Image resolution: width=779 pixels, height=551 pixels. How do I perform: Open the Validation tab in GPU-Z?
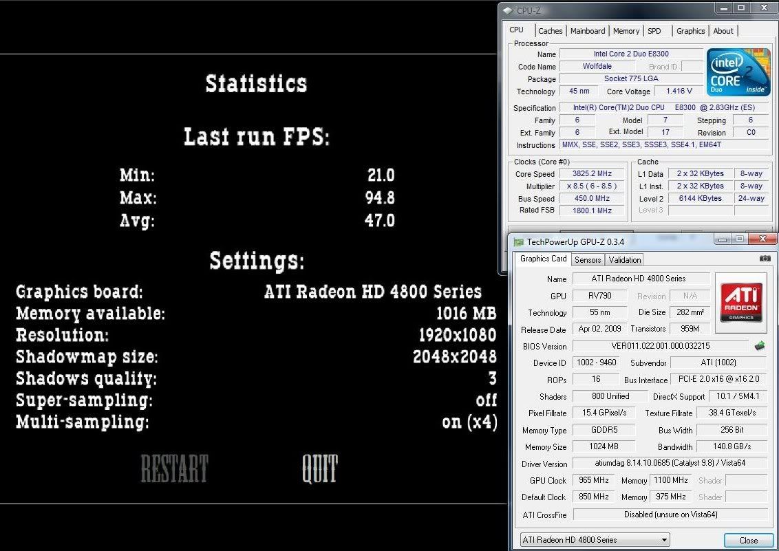pyautogui.click(x=624, y=259)
